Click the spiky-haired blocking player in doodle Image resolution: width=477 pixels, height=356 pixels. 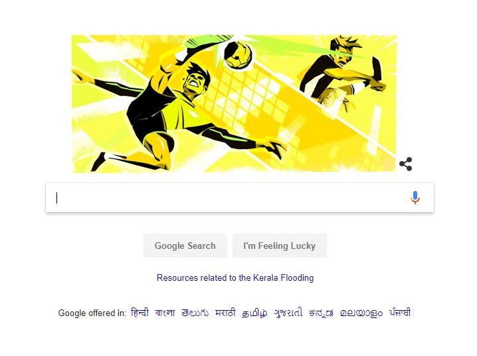click(342, 73)
